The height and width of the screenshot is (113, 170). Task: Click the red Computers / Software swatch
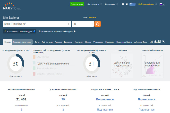click(x=34, y=74)
